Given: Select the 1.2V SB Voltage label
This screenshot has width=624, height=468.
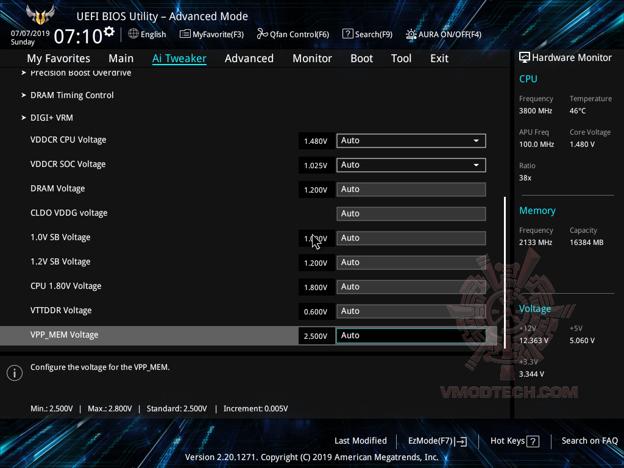Looking at the screenshot, I should (60, 261).
